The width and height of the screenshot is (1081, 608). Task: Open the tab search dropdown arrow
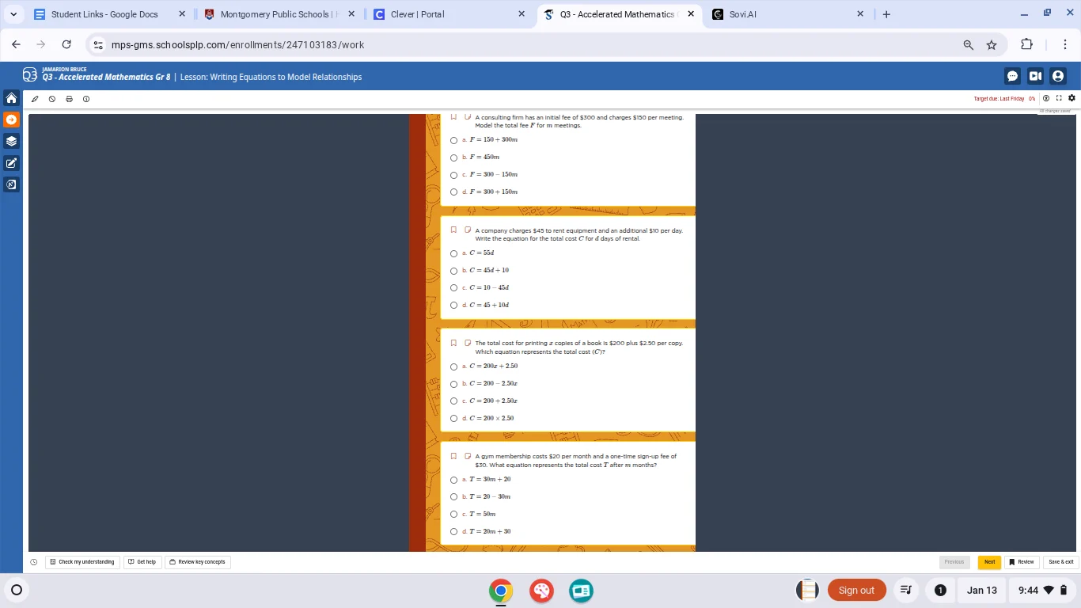(x=13, y=14)
